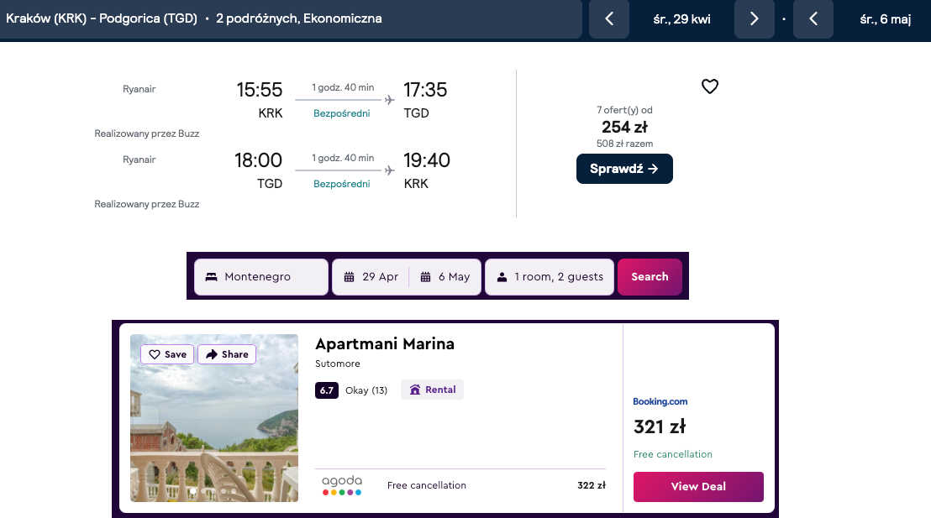Viewport: 931px width, 518px height.
Task: Save Apartmani Marina to favorites
Action: [x=167, y=354]
